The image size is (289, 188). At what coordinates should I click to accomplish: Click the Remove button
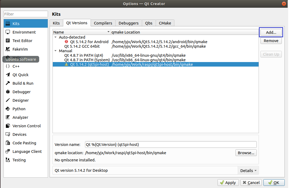(271, 41)
